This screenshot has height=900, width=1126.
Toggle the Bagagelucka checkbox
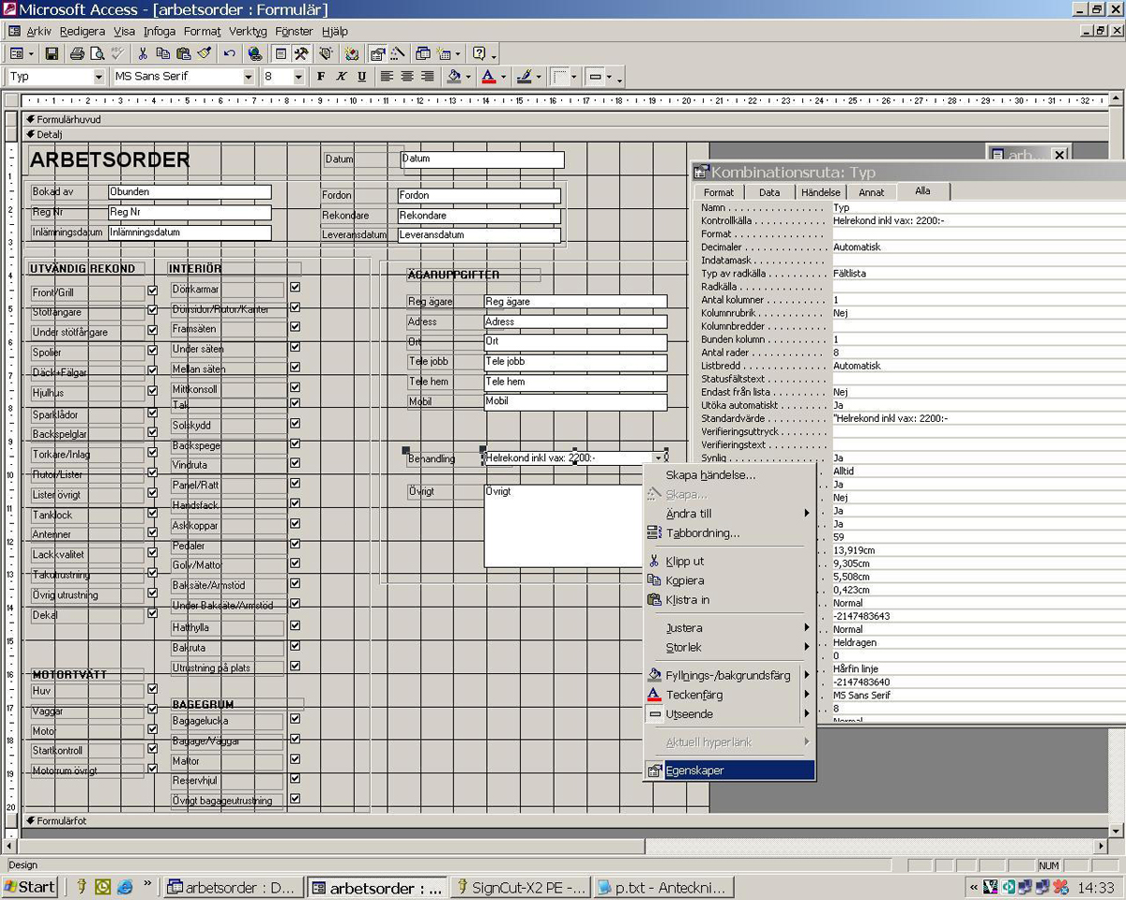coord(295,719)
